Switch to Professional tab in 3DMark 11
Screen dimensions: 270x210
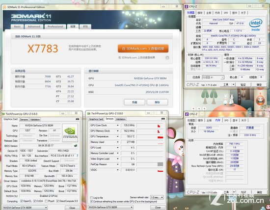(55, 26)
